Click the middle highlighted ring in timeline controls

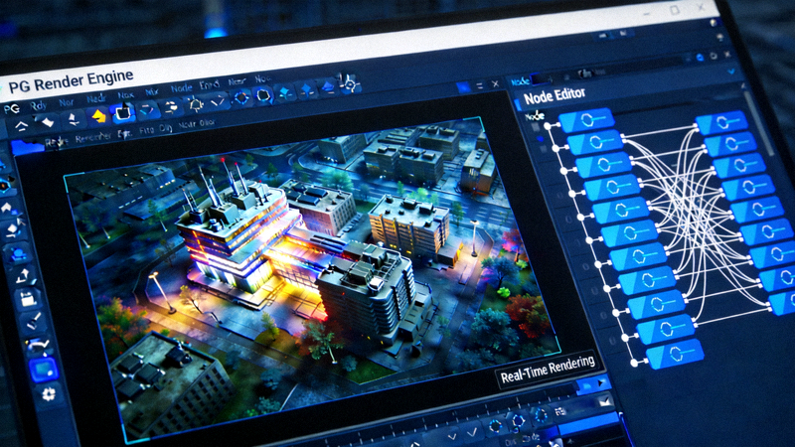(x=518, y=420)
